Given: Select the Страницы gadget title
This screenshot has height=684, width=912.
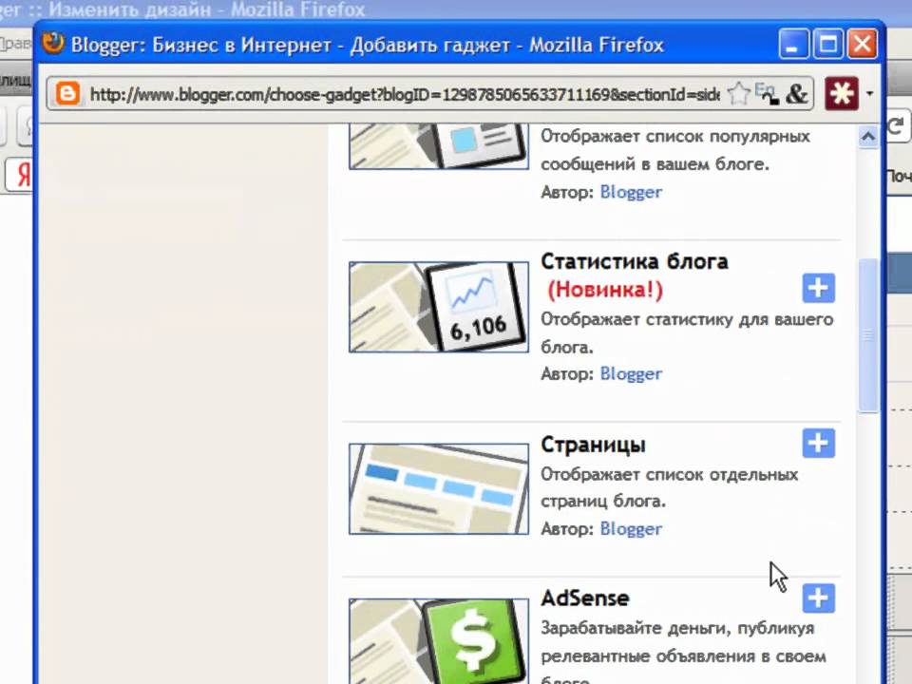Looking at the screenshot, I should (x=593, y=445).
